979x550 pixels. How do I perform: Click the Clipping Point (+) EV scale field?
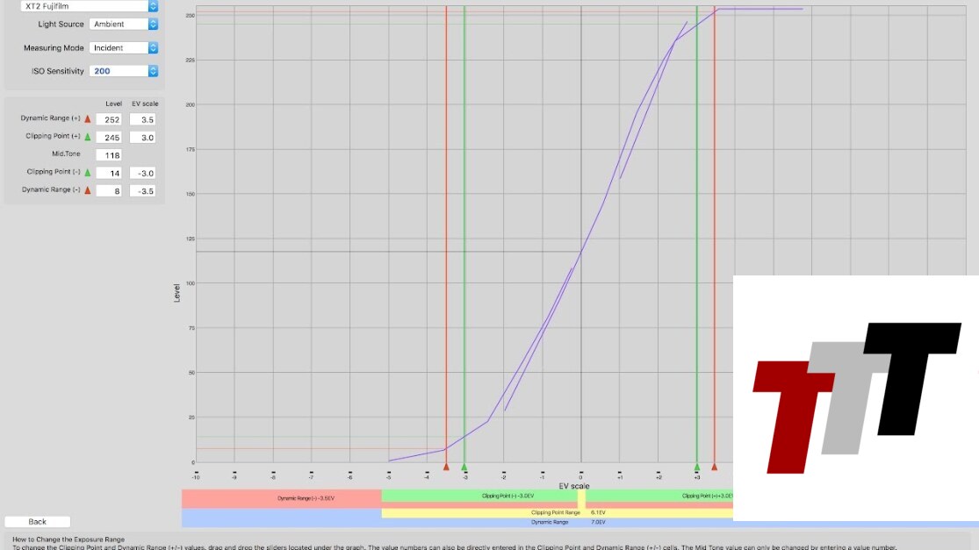coord(142,138)
